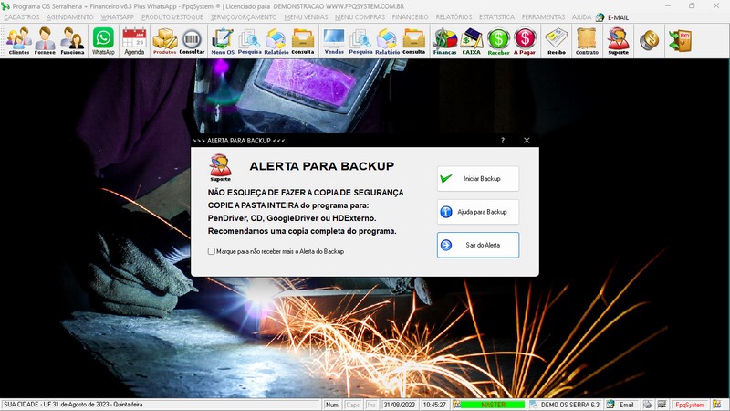Click the Receber green dollar icon
This screenshot has width=730, height=411.
(x=498, y=40)
